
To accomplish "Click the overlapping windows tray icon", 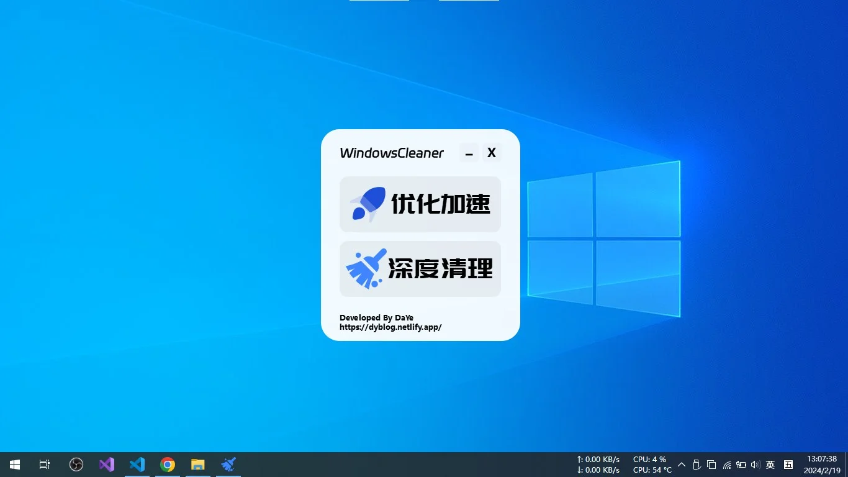I will point(711,465).
